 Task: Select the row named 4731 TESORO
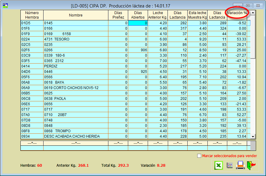[76, 39]
